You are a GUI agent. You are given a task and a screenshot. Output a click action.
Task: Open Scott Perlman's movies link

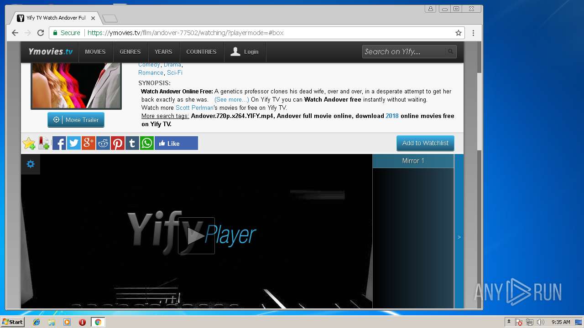pyautogui.click(x=194, y=108)
